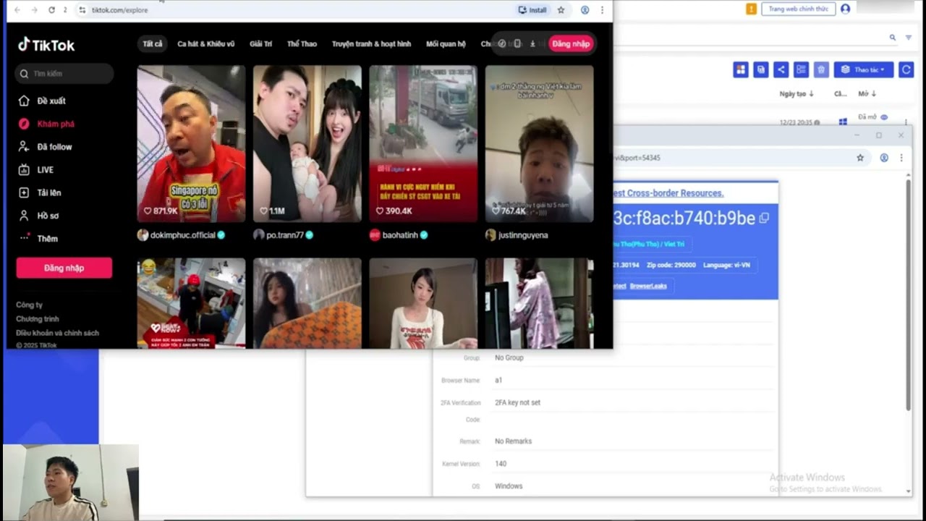Click the refresh toolbar icon
926x521 pixels.
coord(906,69)
